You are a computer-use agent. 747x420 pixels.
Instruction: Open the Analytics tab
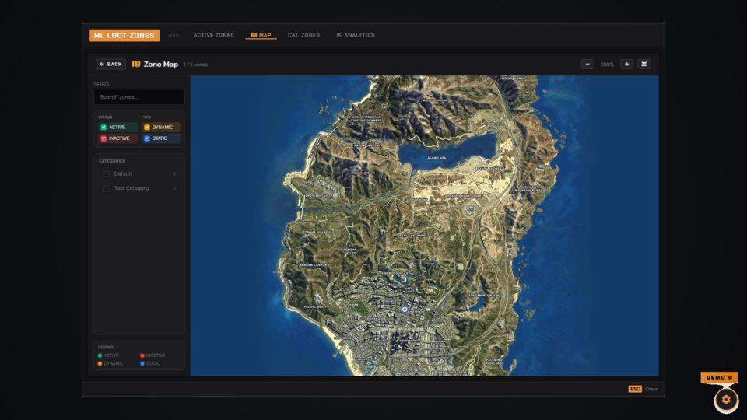[x=356, y=35]
